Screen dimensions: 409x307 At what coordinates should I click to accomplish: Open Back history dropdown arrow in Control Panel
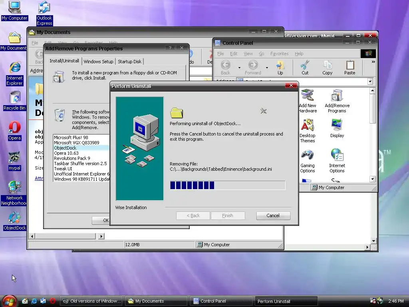tap(239, 68)
